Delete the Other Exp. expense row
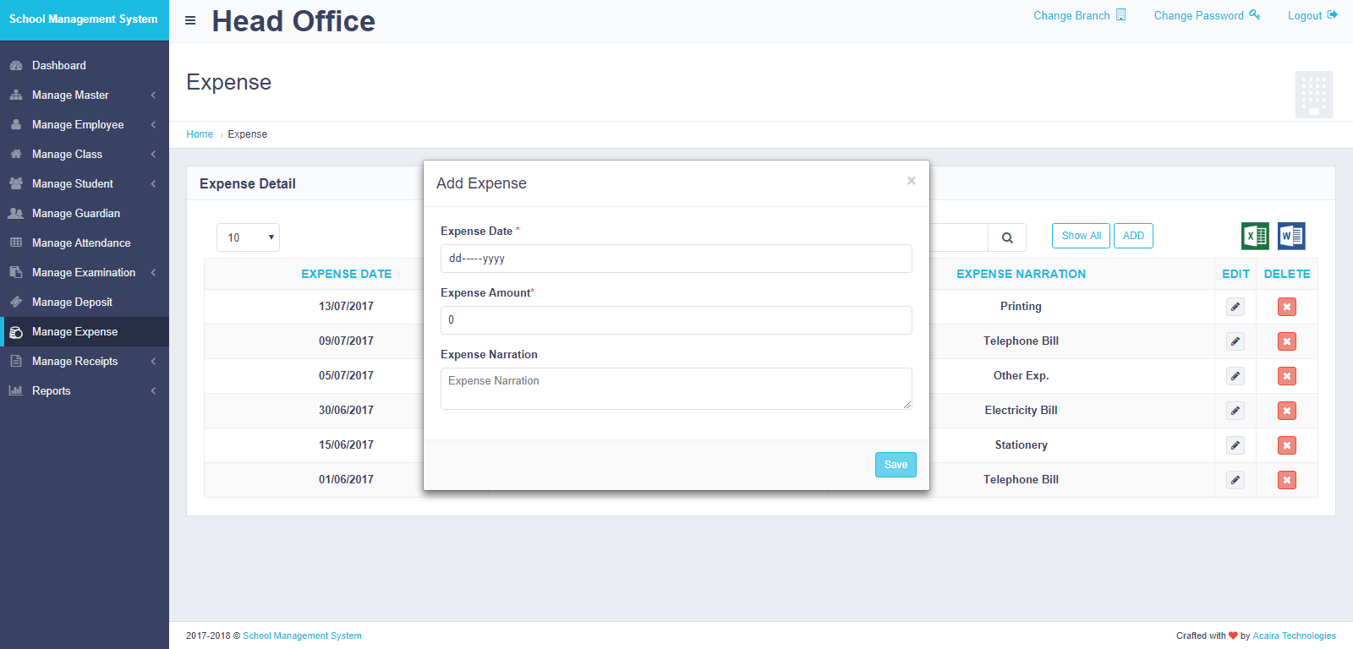 (x=1287, y=376)
